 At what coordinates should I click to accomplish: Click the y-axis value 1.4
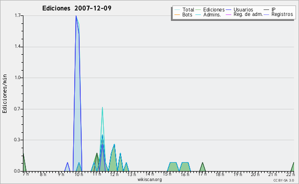(17, 47)
